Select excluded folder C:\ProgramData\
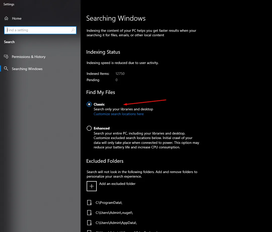This screenshot has height=232, width=272. tap(109, 203)
